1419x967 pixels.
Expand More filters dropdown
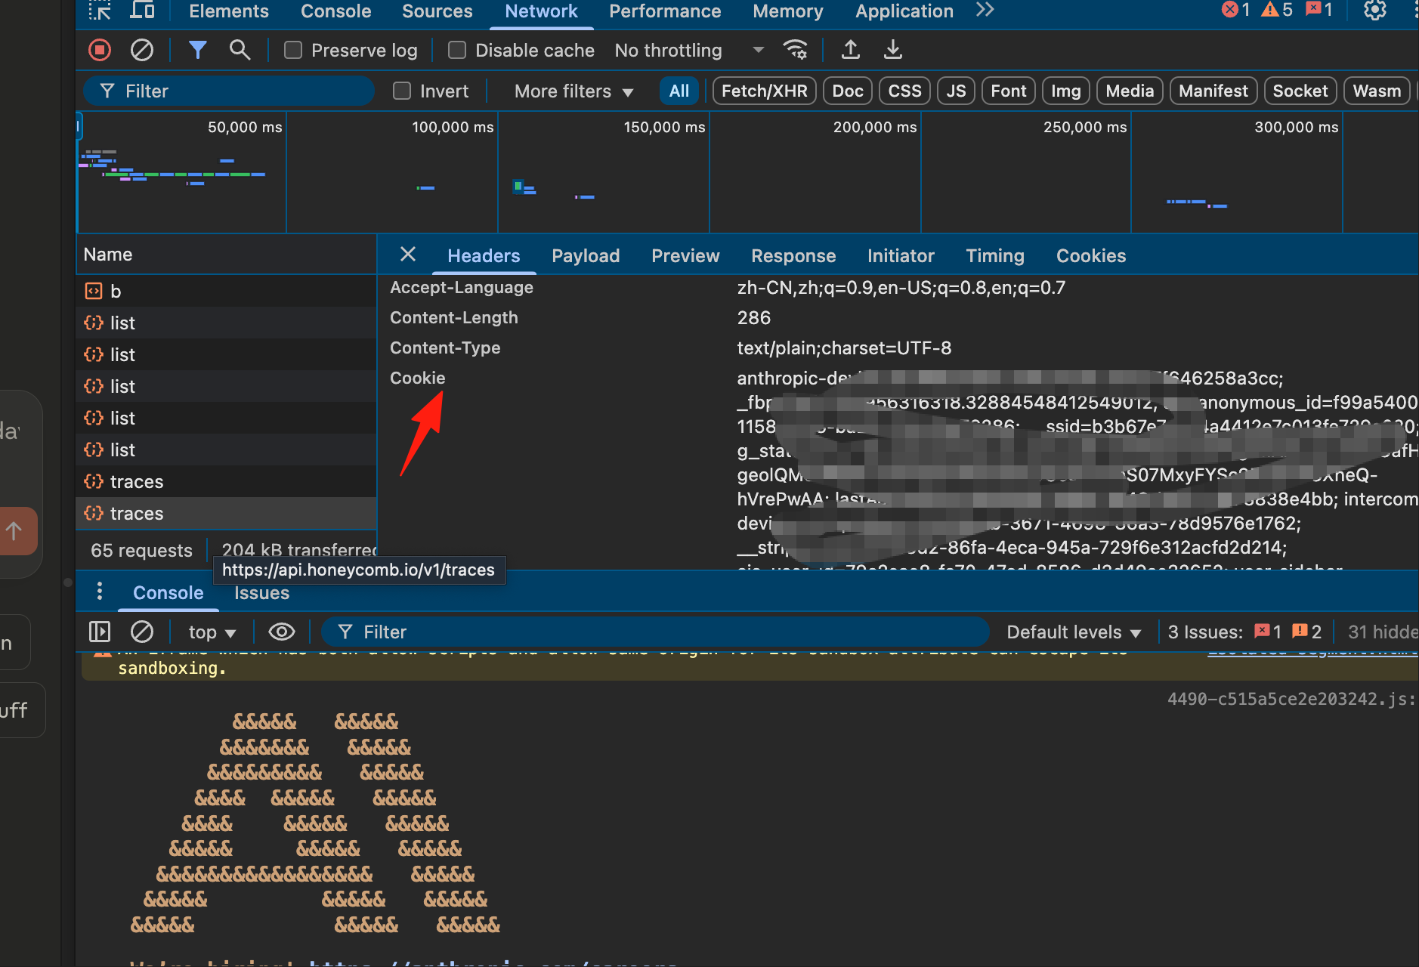click(x=573, y=91)
